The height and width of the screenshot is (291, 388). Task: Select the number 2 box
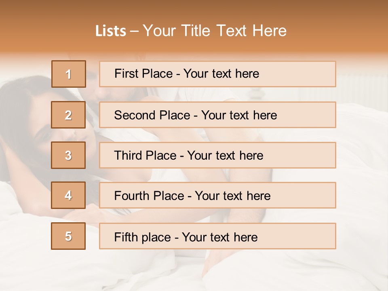tap(68, 115)
